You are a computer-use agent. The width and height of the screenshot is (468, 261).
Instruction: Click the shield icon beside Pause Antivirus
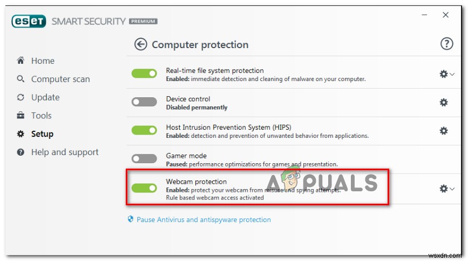pos(130,219)
